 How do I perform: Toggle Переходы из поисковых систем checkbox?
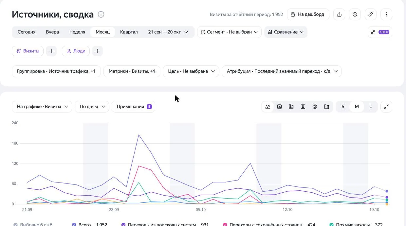123,225
